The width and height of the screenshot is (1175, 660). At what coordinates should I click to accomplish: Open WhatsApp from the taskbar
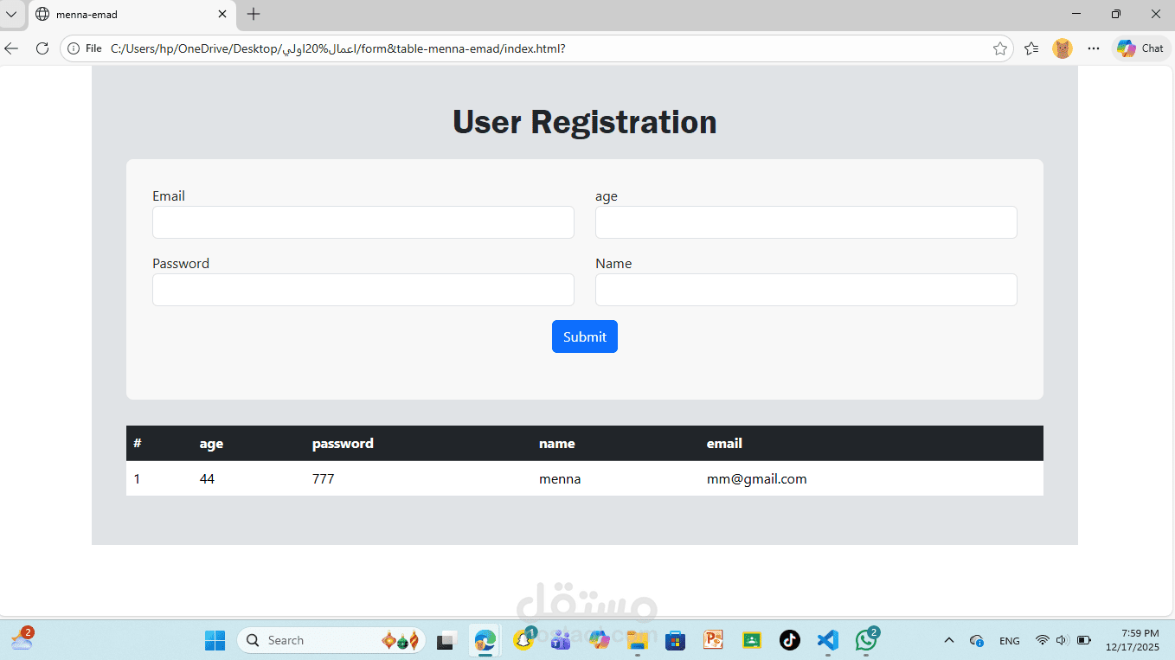tap(865, 640)
